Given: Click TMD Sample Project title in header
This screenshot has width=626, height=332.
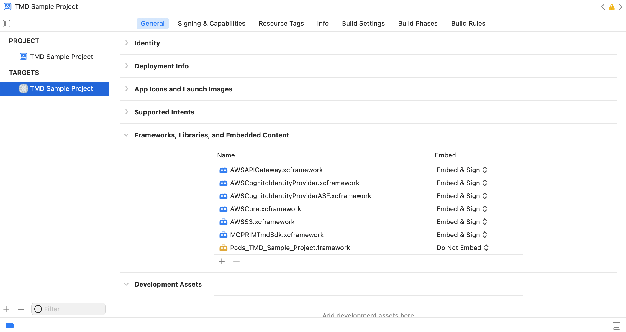Looking at the screenshot, I should (x=46, y=6).
